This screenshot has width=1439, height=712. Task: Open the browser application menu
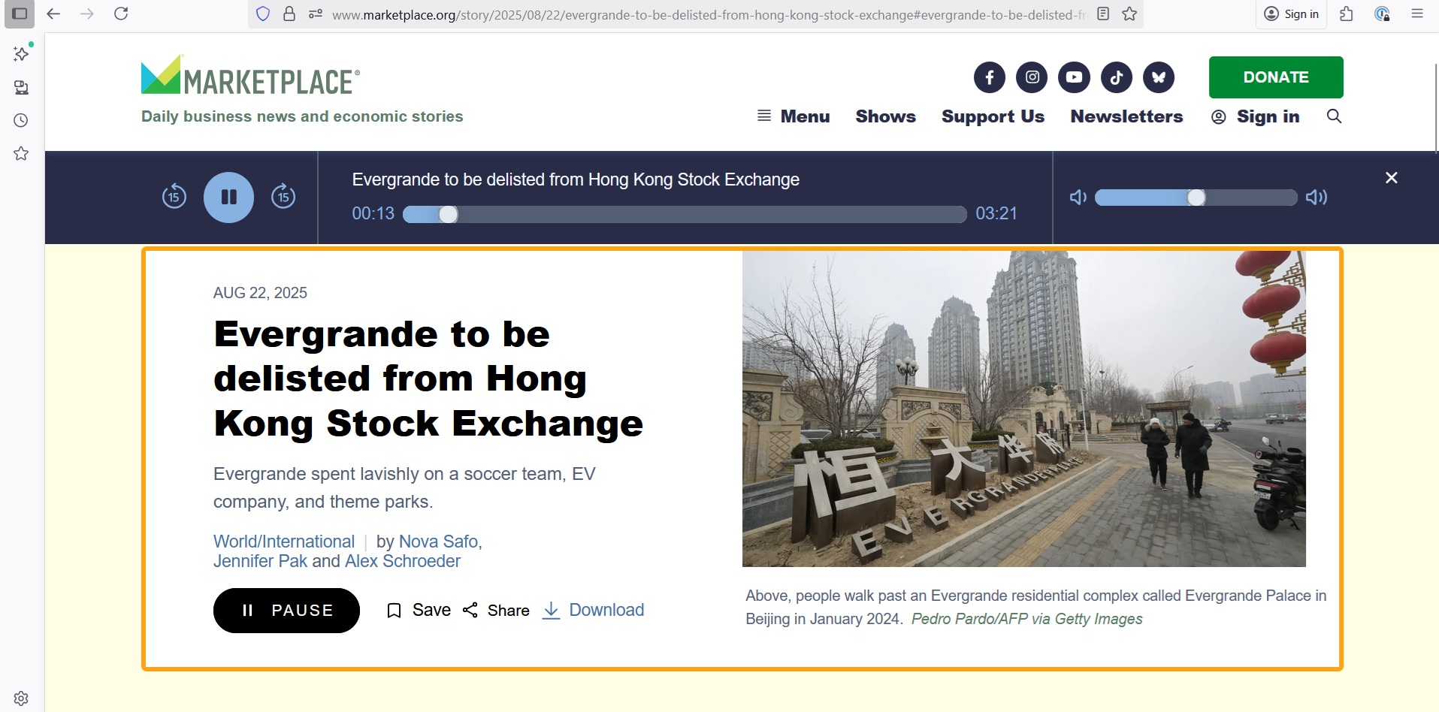point(1417,14)
